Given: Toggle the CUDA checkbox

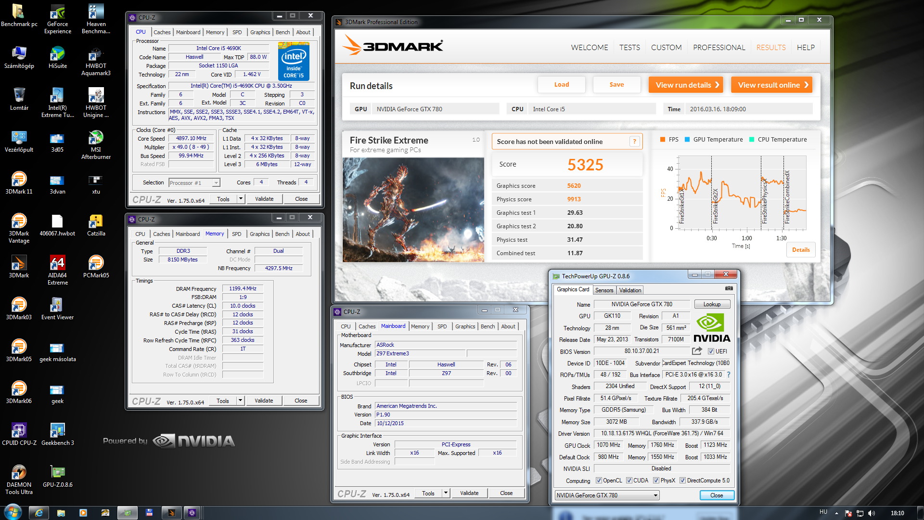Looking at the screenshot, I should click(x=629, y=481).
